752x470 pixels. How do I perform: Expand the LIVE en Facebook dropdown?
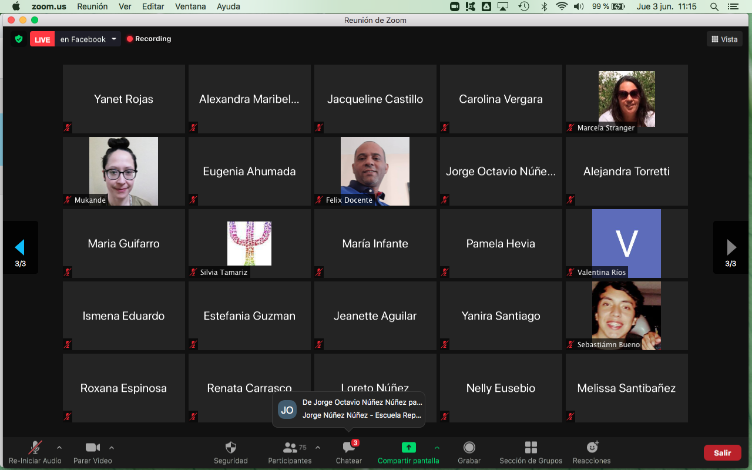[x=114, y=39]
